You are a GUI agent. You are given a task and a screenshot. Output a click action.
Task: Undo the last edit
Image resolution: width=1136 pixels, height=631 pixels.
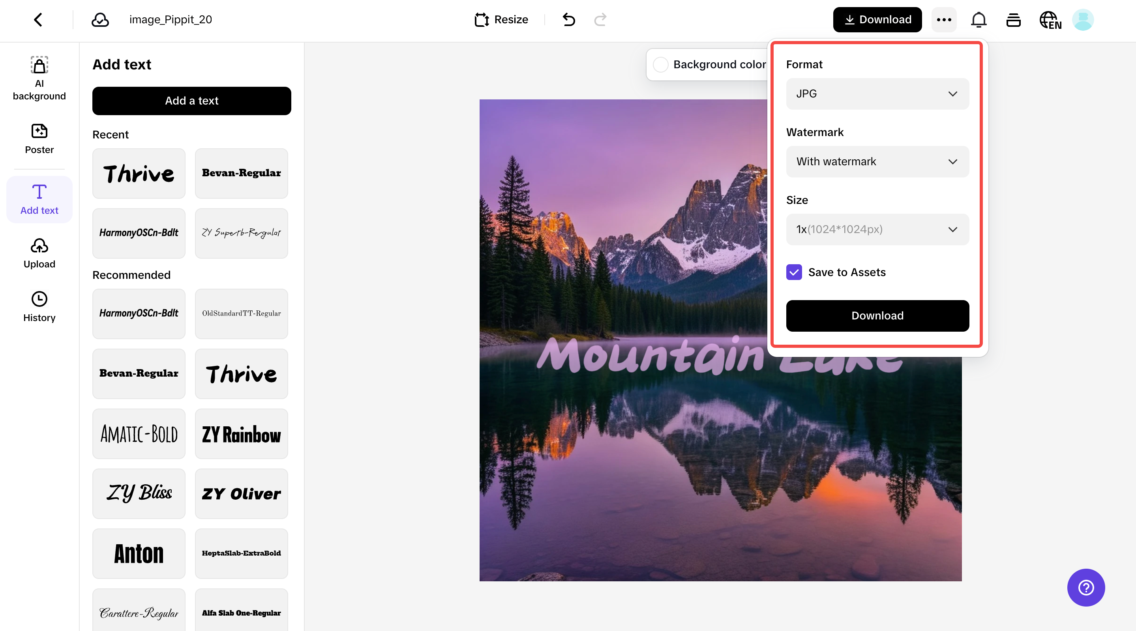[x=568, y=19]
